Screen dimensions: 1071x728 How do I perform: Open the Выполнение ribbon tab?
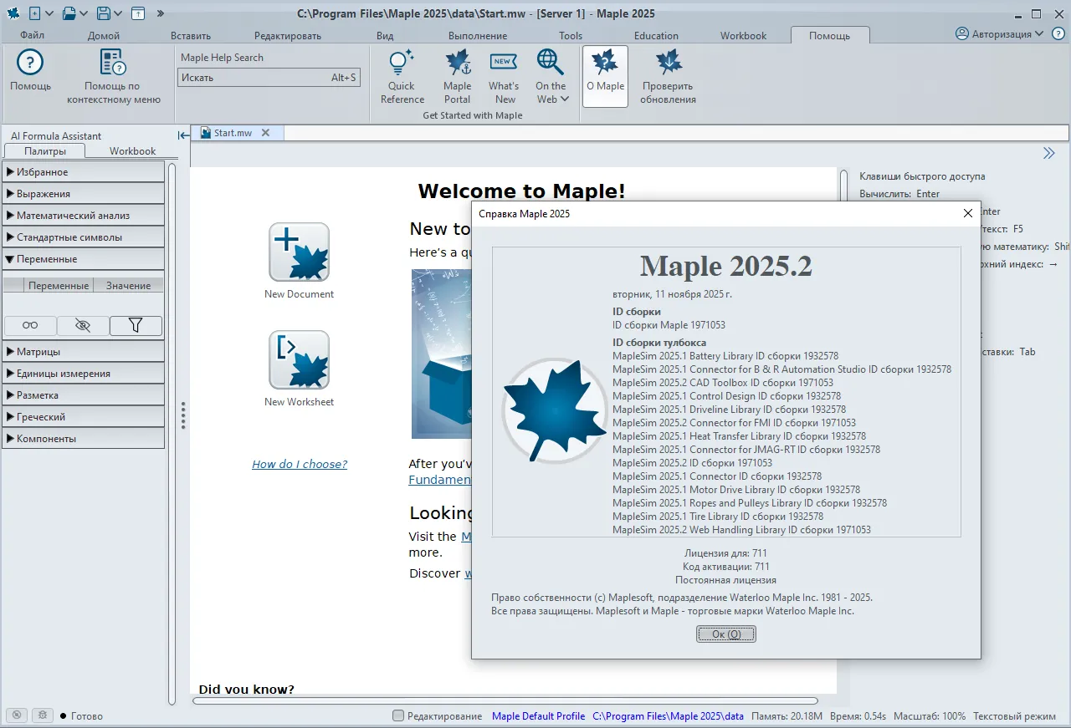click(x=478, y=36)
